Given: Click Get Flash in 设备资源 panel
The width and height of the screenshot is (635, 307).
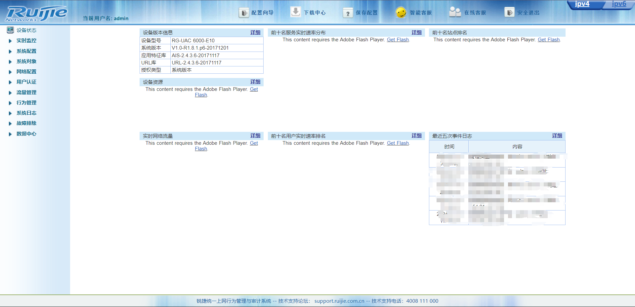Looking at the screenshot, I should 254,89.
